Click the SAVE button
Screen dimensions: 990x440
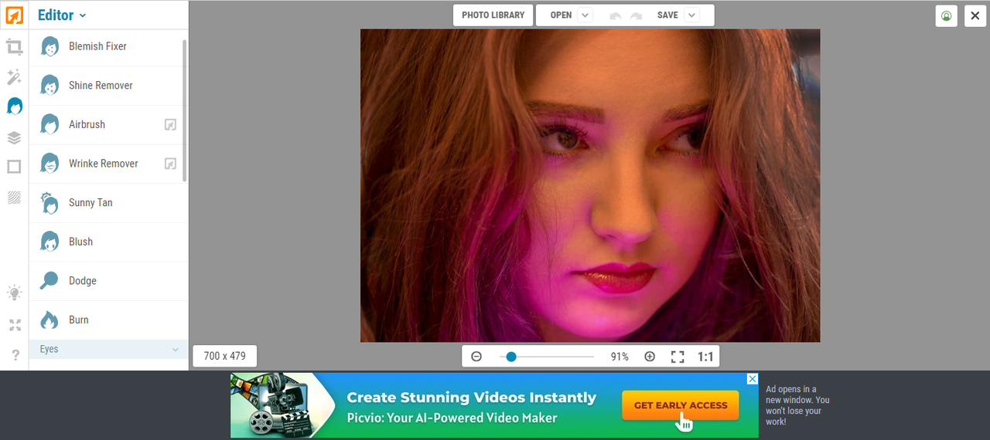click(667, 15)
